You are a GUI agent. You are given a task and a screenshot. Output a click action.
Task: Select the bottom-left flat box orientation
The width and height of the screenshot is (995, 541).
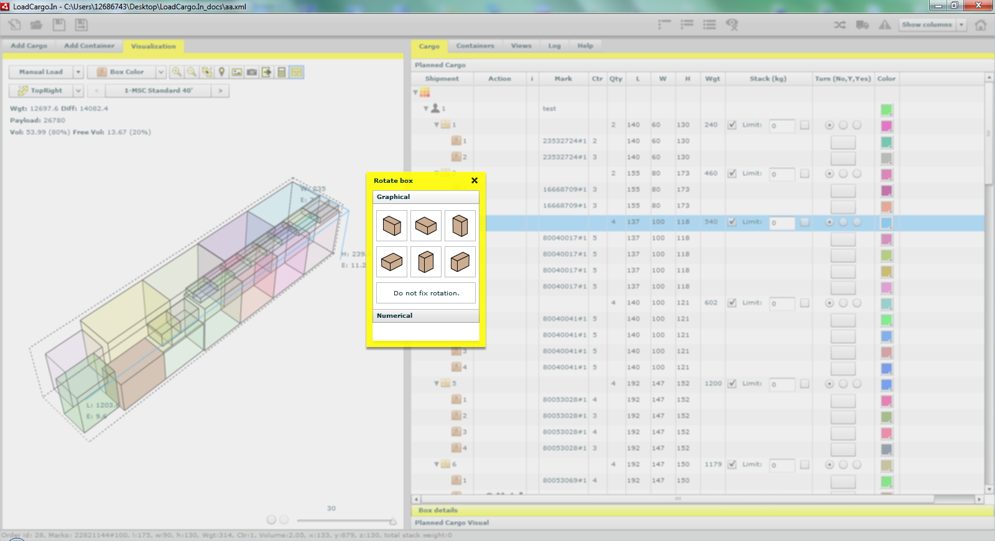coord(392,262)
